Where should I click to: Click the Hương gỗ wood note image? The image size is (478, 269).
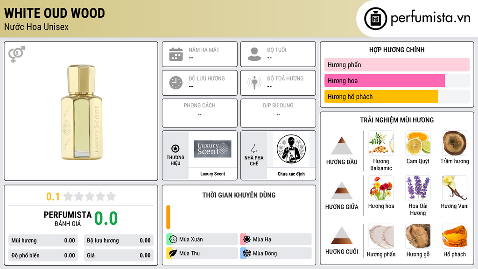[418, 236]
